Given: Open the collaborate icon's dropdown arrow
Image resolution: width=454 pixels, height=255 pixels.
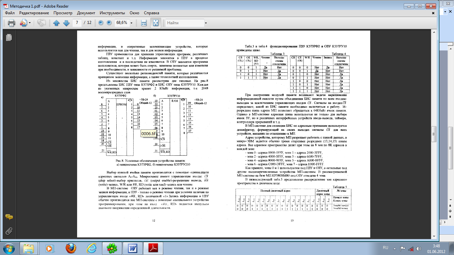Looking at the screenshot, I should [x=30, y=23].
